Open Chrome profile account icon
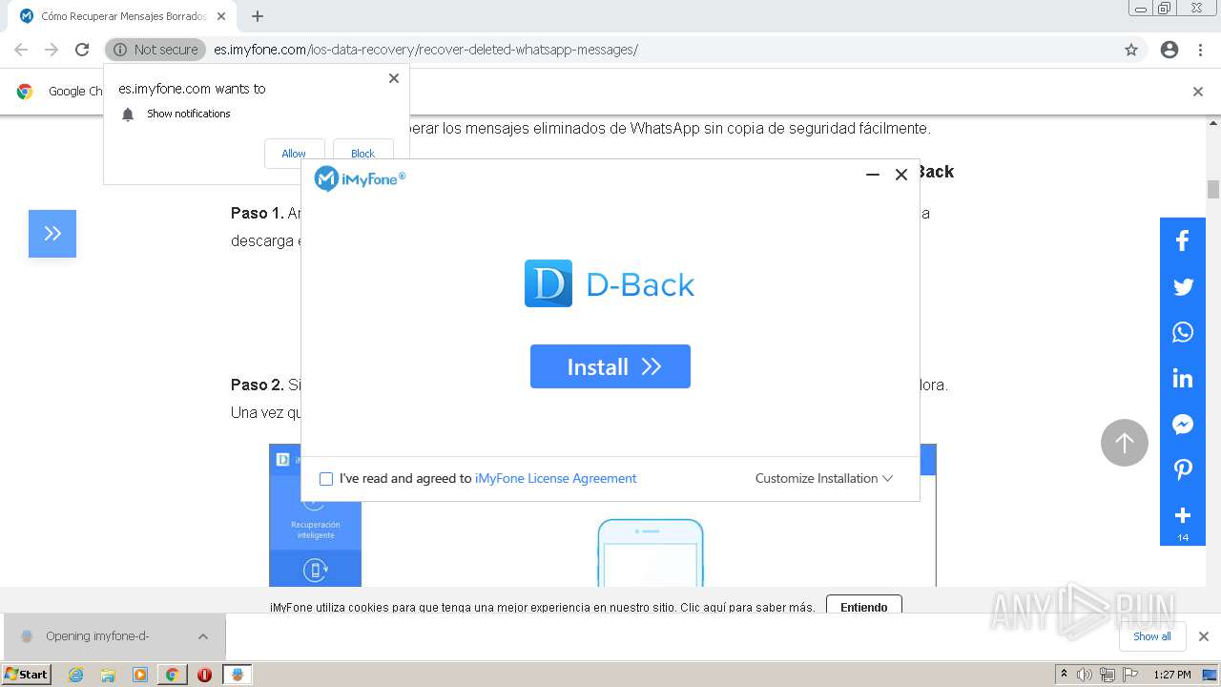1221x687 pixels. (1169, 50)
